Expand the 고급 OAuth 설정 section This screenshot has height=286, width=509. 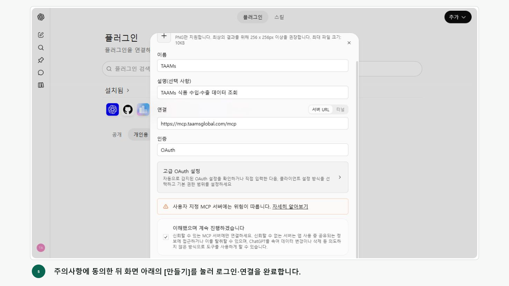click(x=253, y=177)
